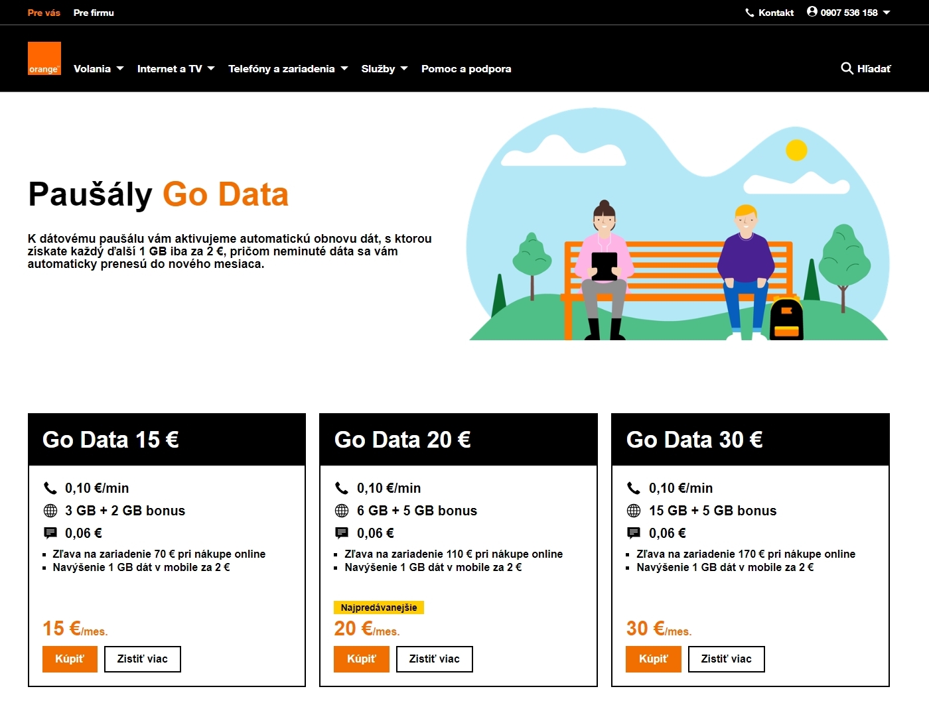Viewport: 929px width, 703px height.
Task: Click the phone icon next to Kontakt
Action: click(750, 13)
